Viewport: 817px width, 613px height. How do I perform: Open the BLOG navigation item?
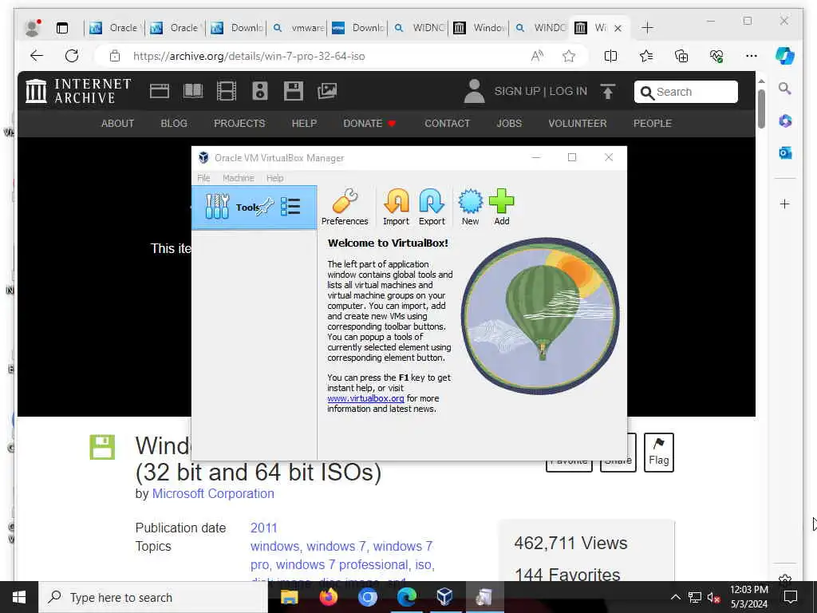click(x=174, y=124)
